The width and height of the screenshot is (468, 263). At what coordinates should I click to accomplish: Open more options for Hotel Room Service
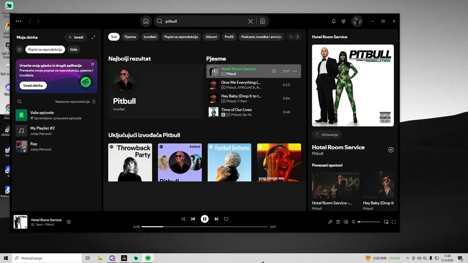pos(295,71)
